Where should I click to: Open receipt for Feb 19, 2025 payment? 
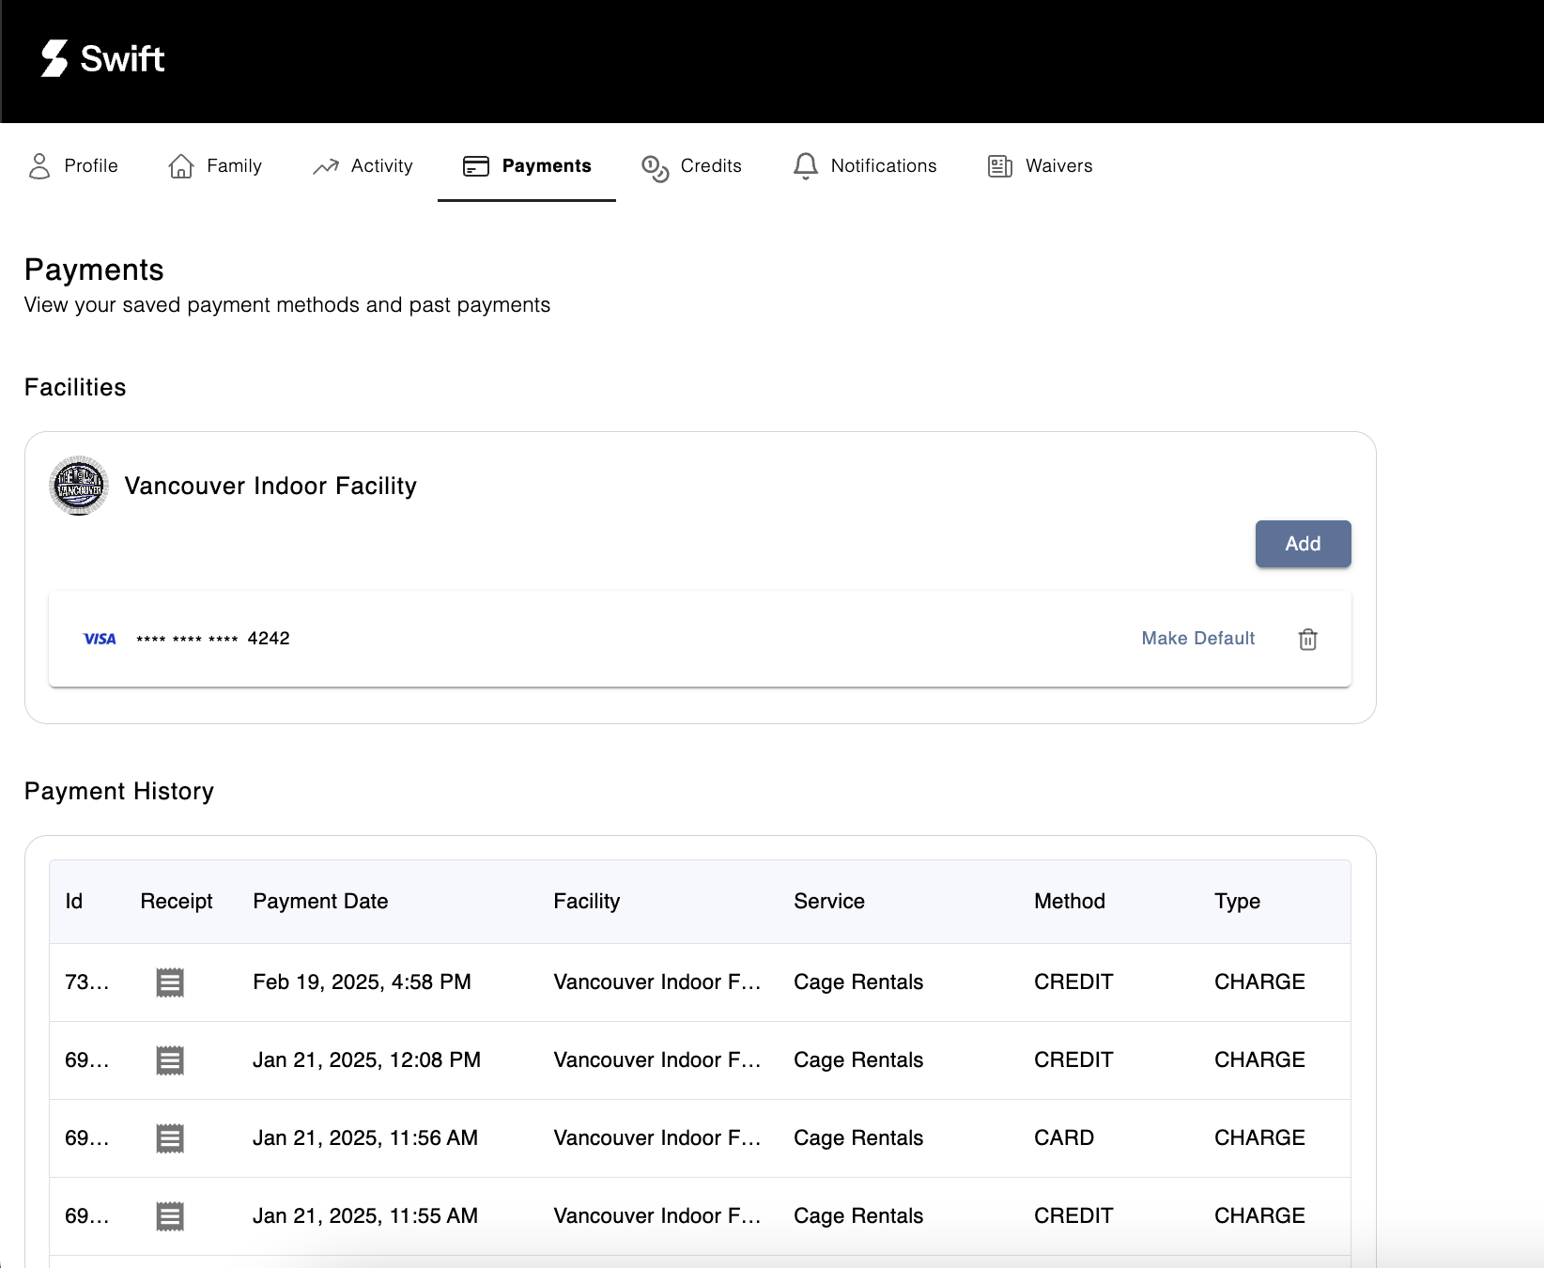[x=170, y=982]
